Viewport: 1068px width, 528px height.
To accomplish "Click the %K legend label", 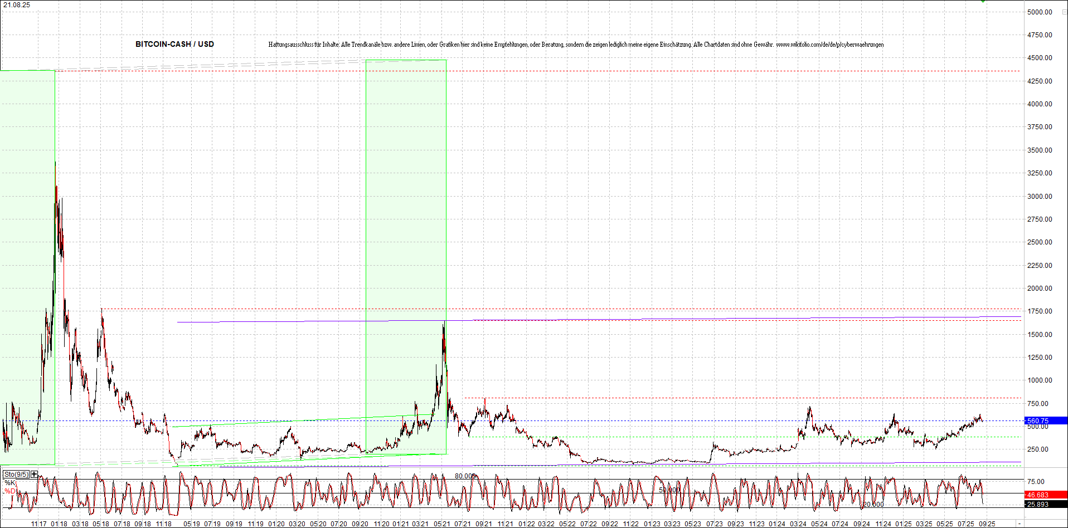I will 10,483.
